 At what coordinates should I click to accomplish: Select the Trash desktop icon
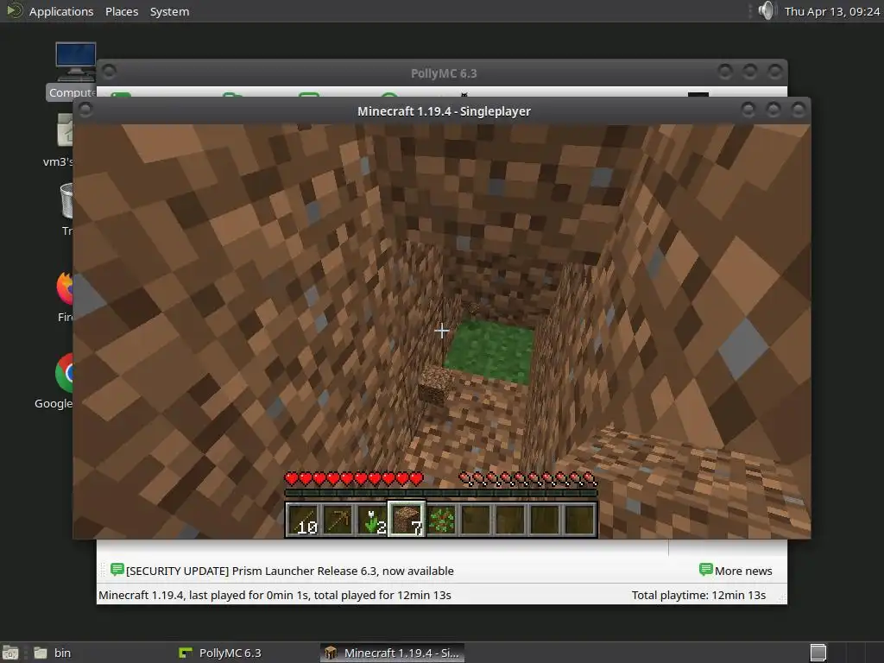66,209
